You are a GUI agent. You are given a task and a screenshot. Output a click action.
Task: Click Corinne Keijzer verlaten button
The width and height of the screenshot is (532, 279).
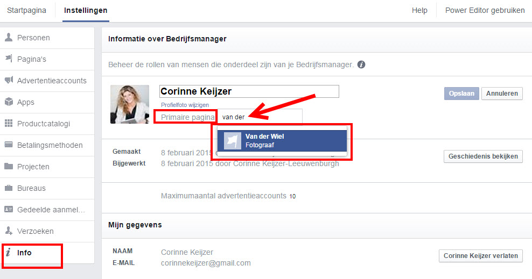(x=481, y=256)
